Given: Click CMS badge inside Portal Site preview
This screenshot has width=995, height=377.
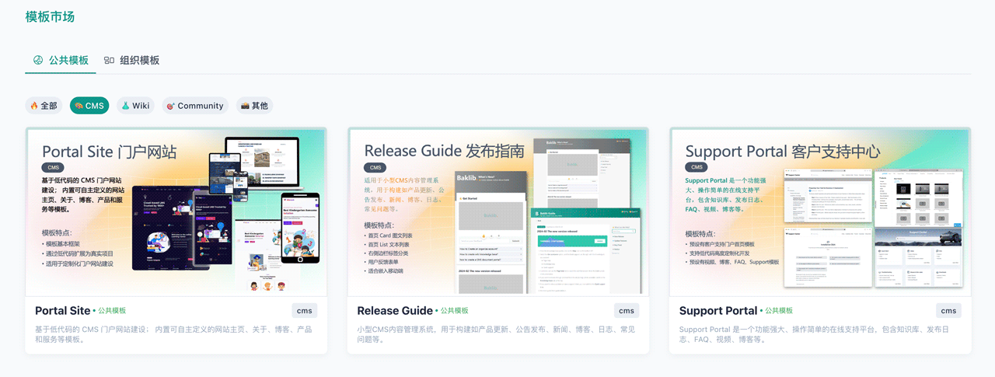Looking at the screenshot, I should (x=53, y=168).
